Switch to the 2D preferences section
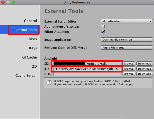Screen dimensions: 154x119 (34, 66)
